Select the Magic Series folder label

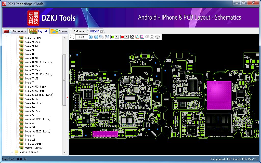[x=29, y=152]
